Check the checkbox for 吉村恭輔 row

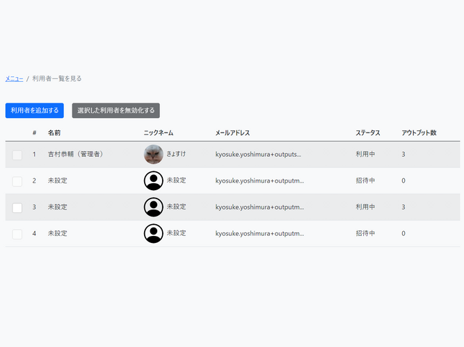pos(17,155)
